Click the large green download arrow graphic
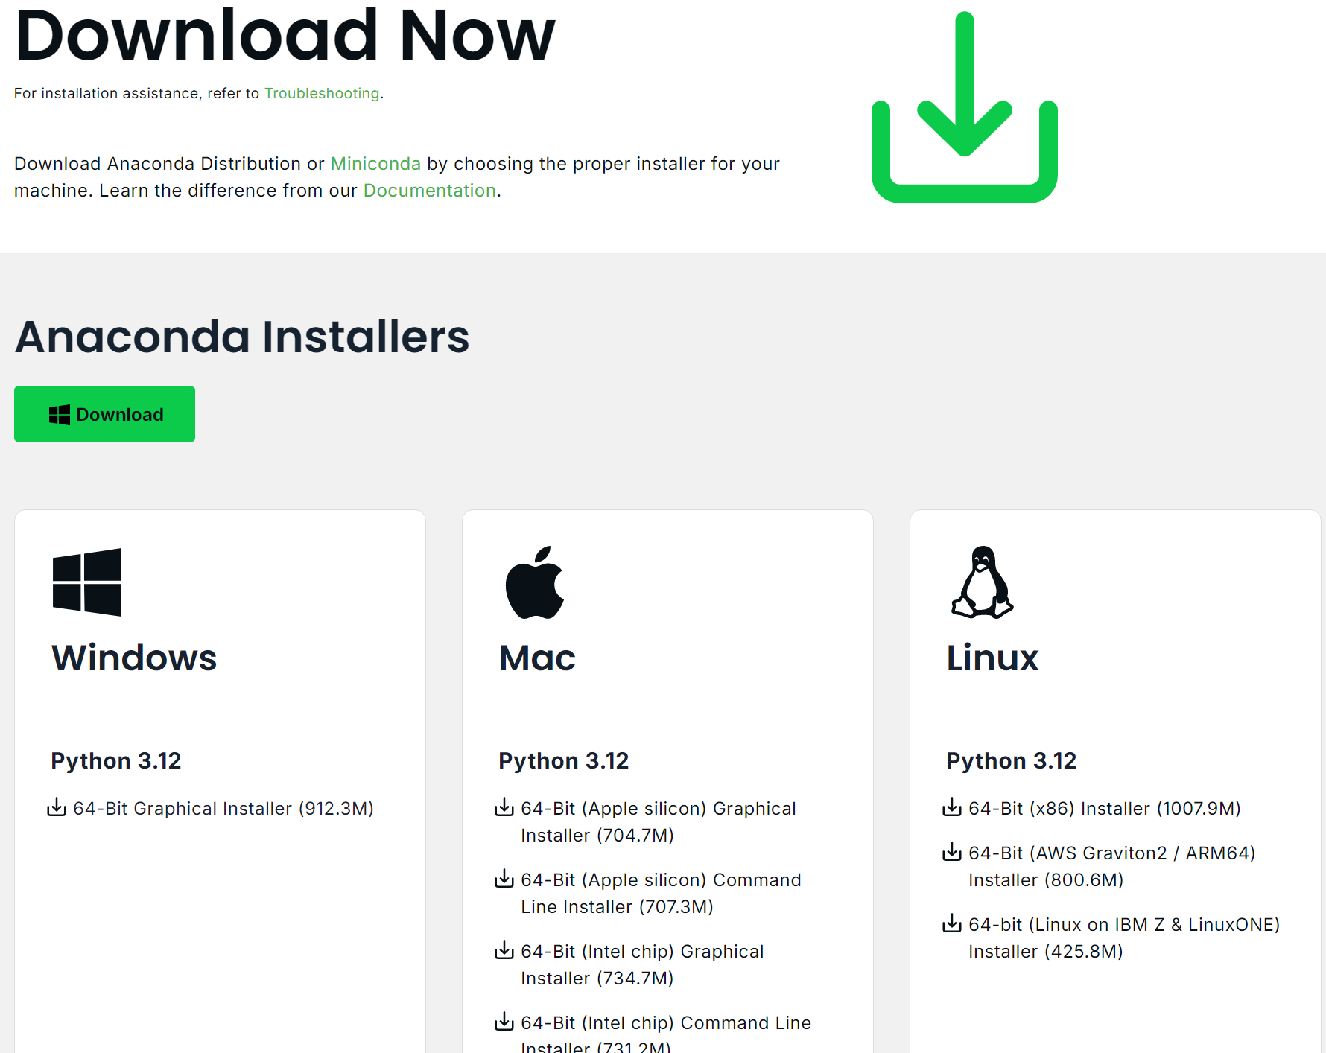 point(965,106)
